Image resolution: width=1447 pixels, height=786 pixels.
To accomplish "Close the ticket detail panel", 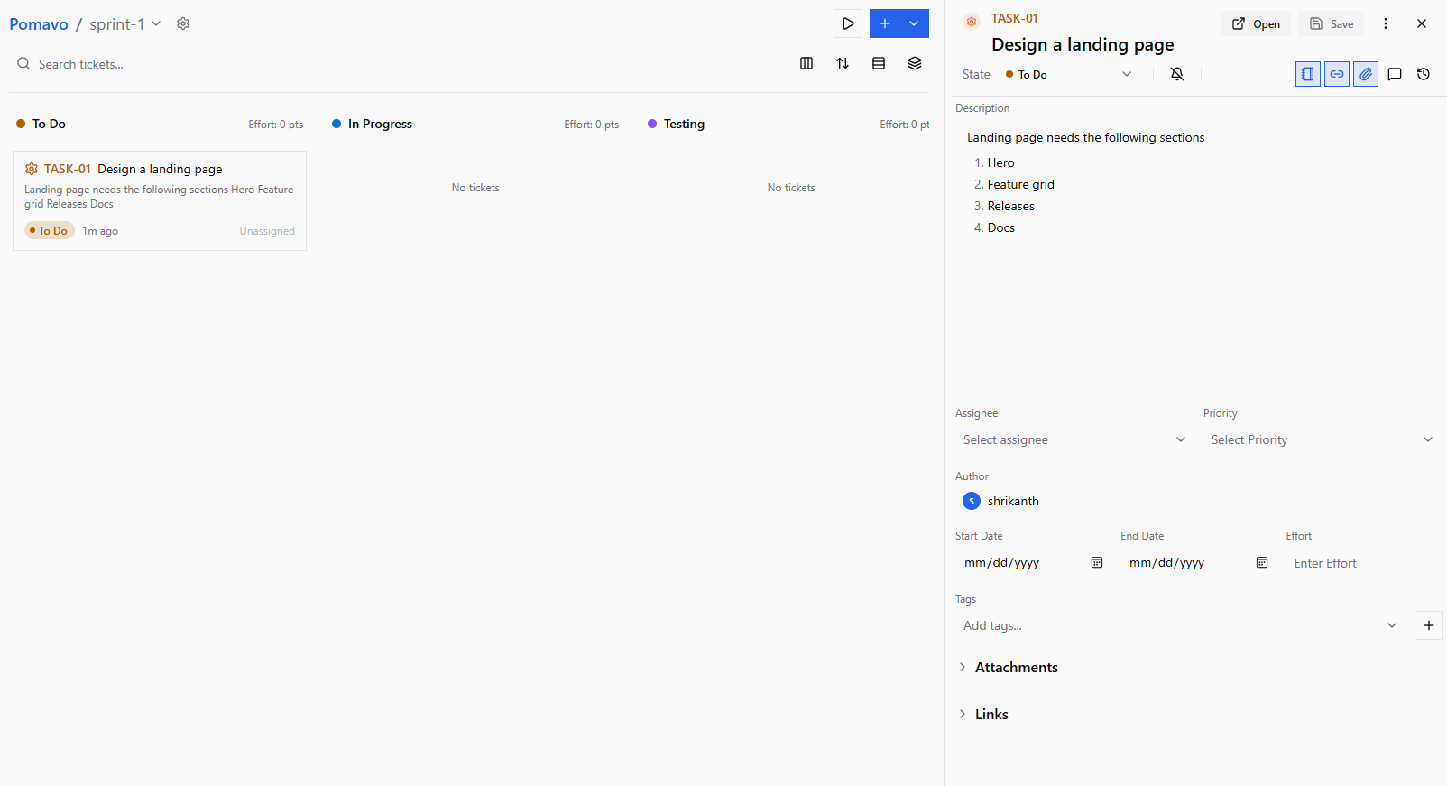I will coord(1422,23).
